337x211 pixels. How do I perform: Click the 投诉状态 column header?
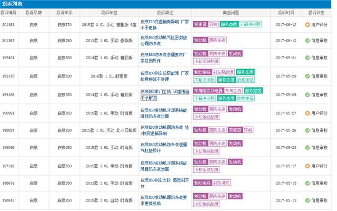click(x=316, y=13)
